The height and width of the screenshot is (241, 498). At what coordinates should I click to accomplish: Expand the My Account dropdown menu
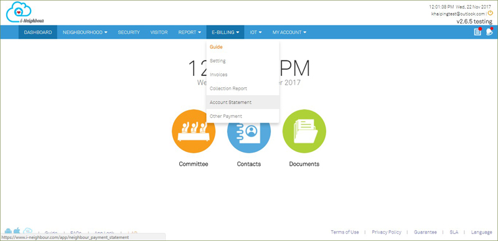pos(289,32)
